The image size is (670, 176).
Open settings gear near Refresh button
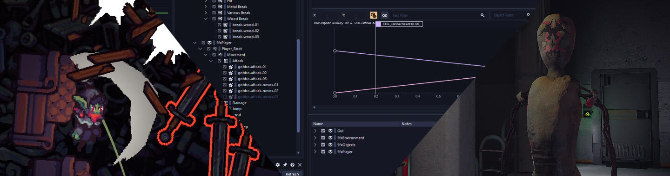click(278, 165)
